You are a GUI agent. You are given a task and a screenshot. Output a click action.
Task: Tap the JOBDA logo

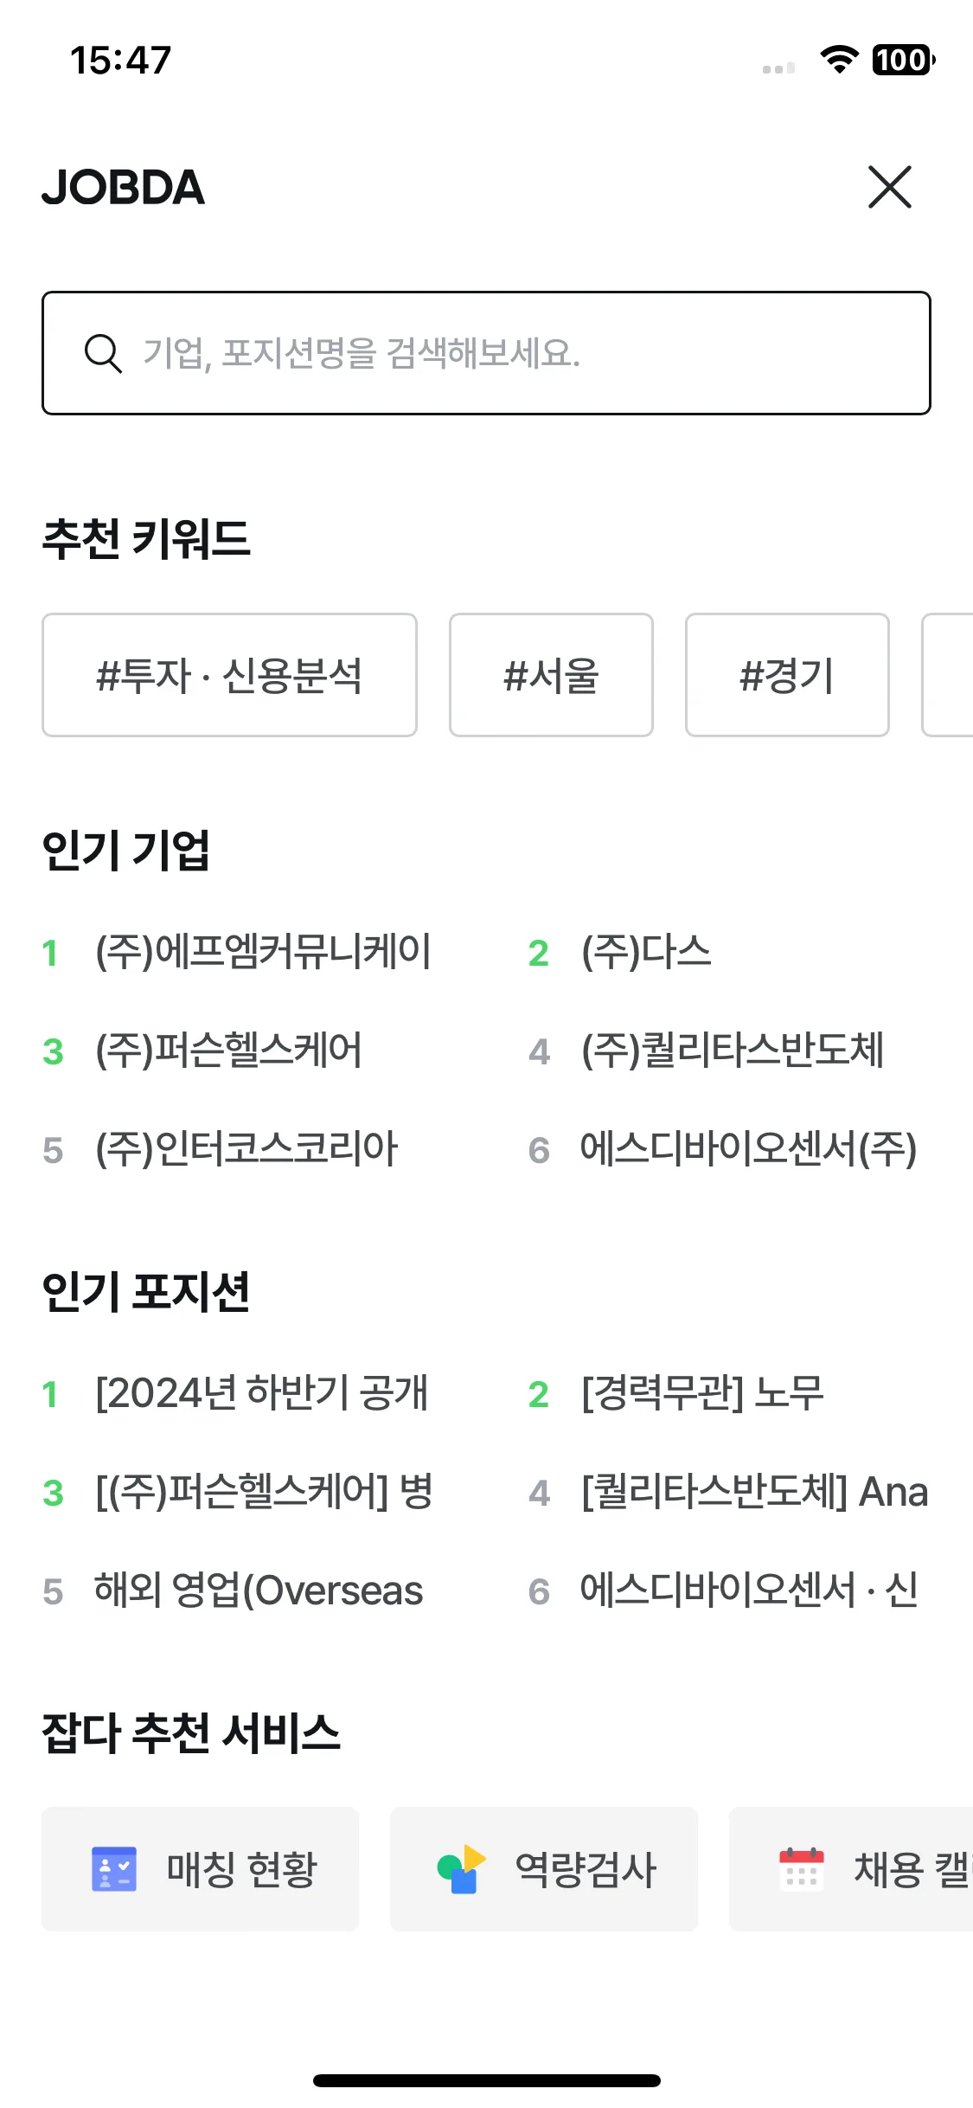(124, 187)
